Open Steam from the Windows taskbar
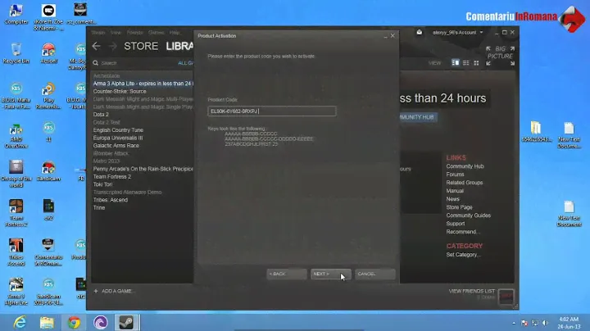The width and height of the screenshot is (590, 331). click(126, 320)
